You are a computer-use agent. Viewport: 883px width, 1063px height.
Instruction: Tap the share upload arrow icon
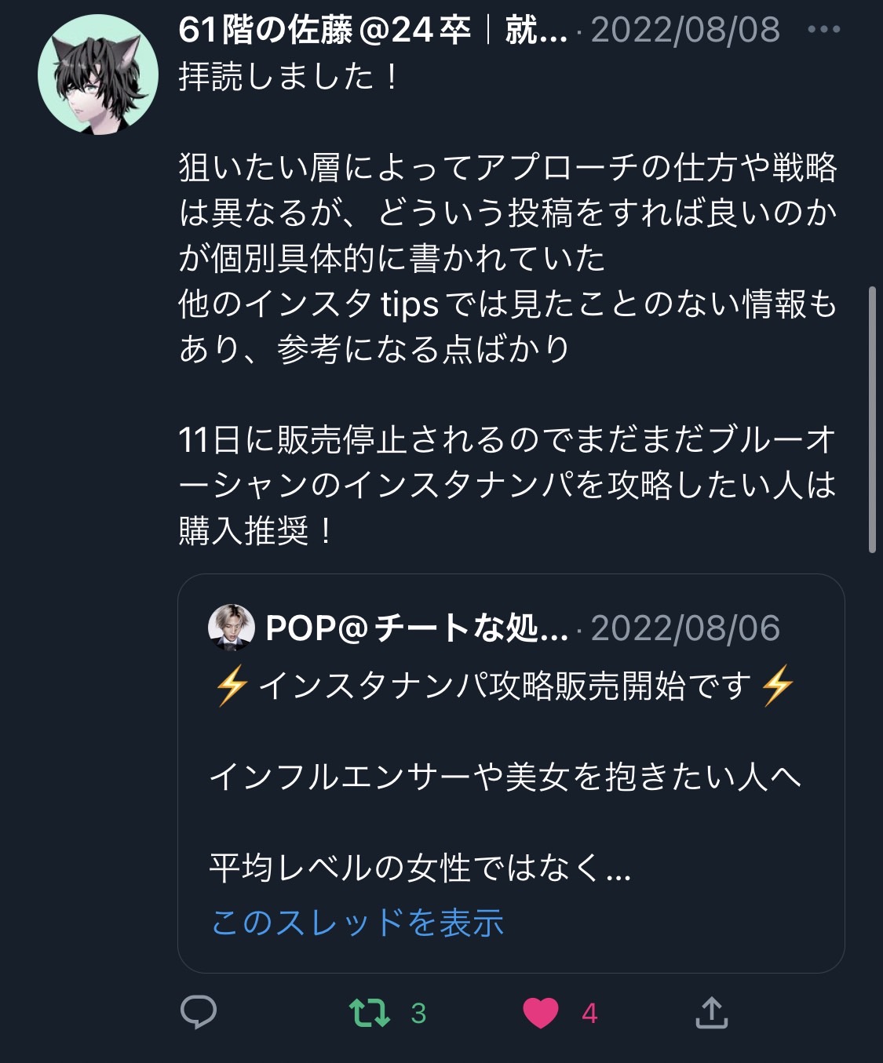tap(712, 1012)
